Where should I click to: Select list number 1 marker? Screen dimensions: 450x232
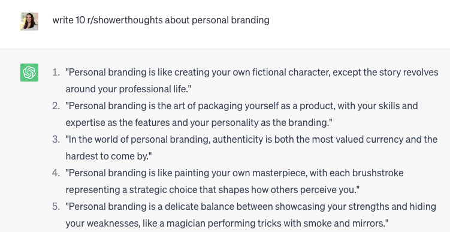coord(56,73)
